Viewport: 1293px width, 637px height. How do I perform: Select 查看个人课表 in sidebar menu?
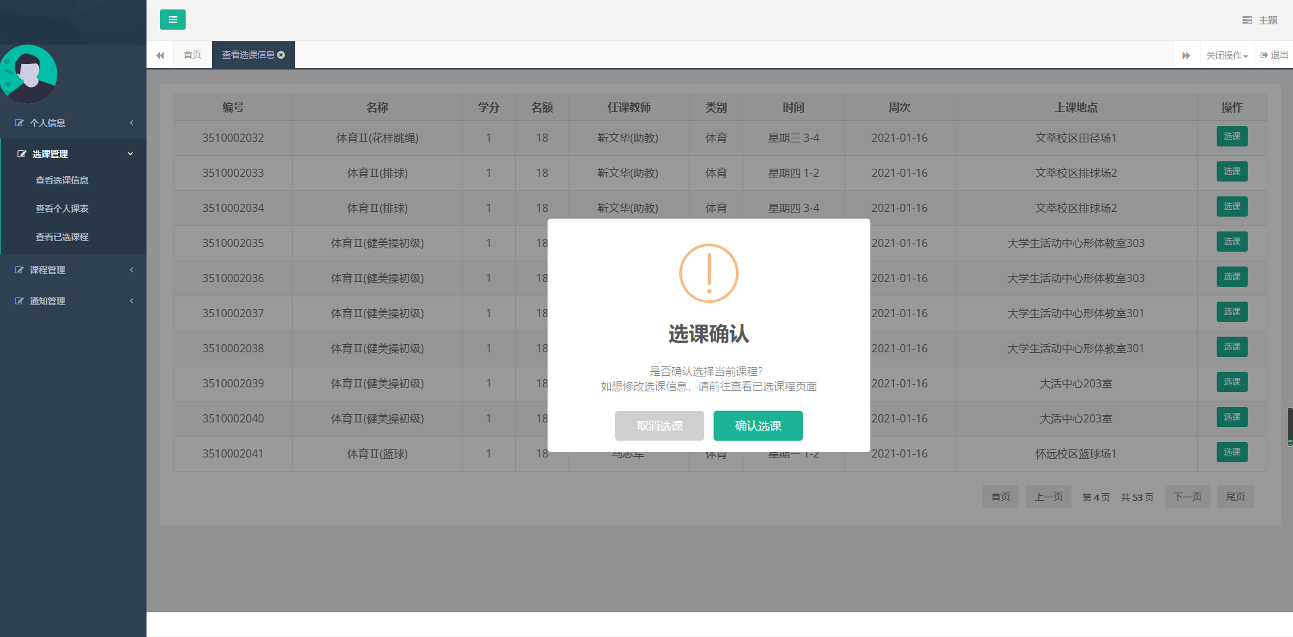point(63,208)
